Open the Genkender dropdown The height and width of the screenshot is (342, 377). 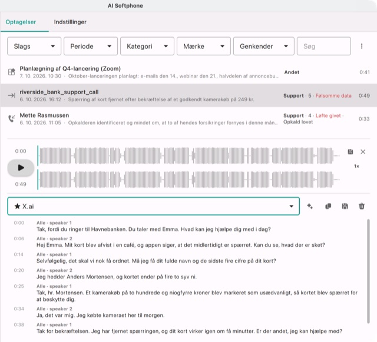coord(264,46)
